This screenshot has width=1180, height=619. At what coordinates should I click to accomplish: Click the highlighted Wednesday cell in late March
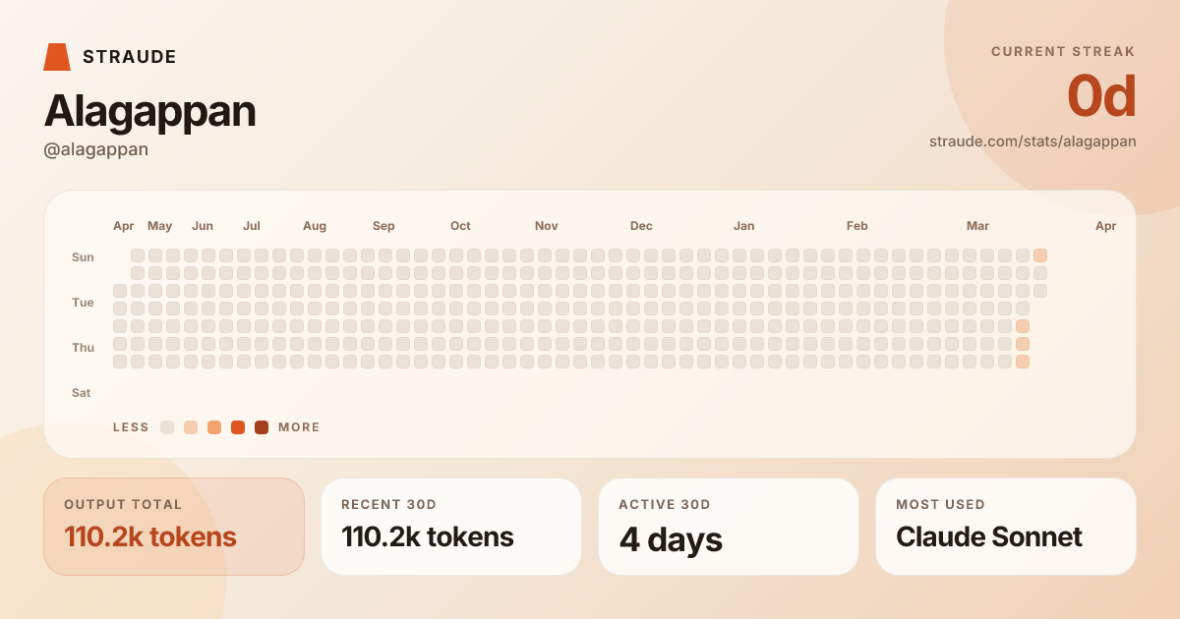click(x=1023, y=326)
